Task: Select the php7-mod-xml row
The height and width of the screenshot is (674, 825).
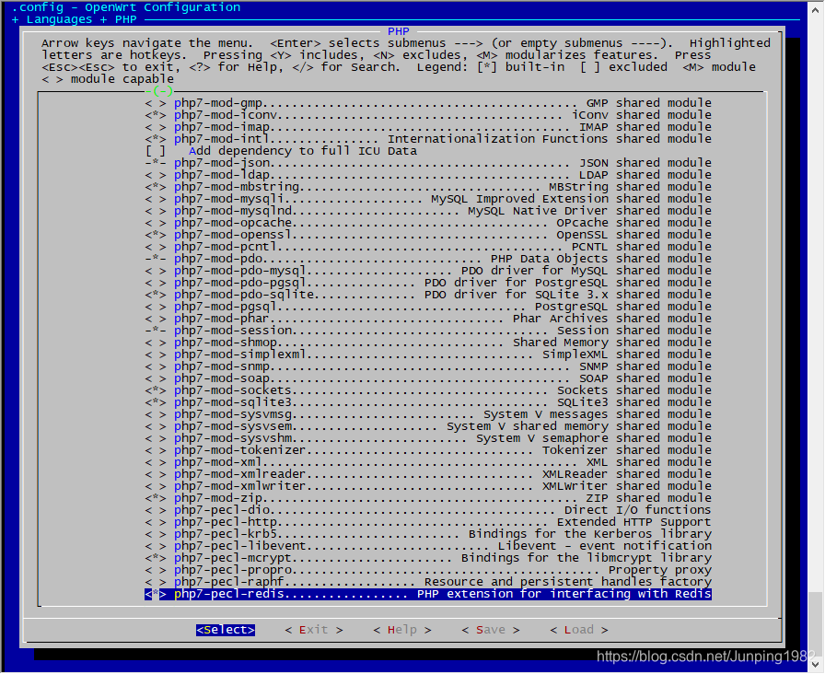Action: point(428,462)
